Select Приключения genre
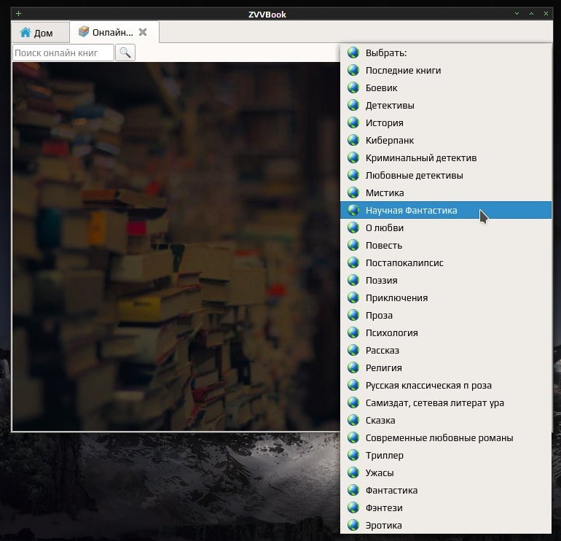 (446, 298)
